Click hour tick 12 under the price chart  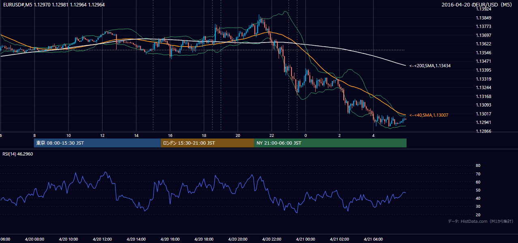(x=102, y=136)
